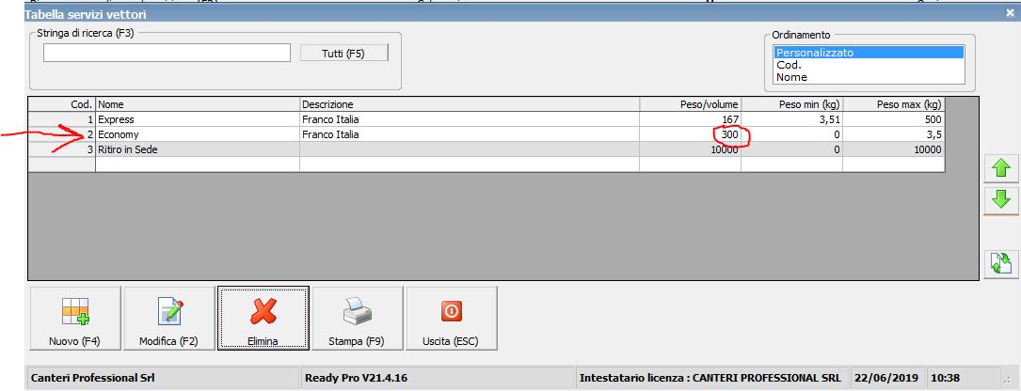This screenshot has width=1021, height=391.
Task: Click the 3,5 Peso max value
Action: (x=893, y=134)
